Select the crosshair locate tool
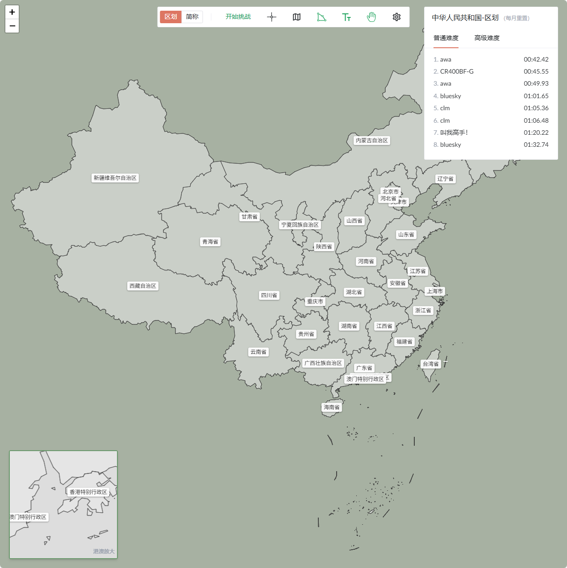 271,17
